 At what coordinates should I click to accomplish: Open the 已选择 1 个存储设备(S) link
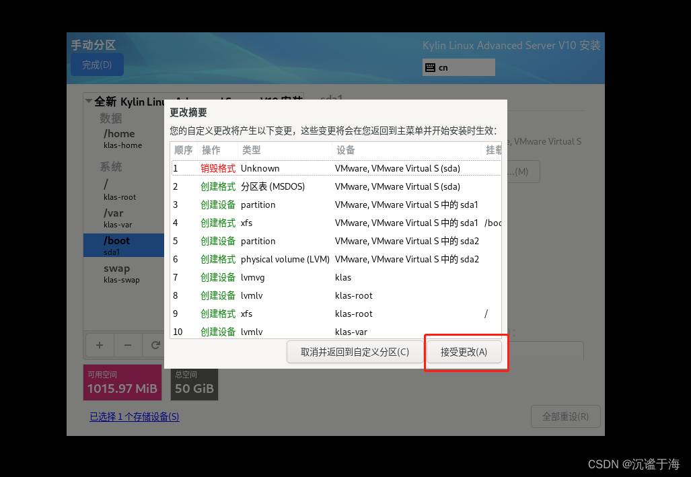pyautogui.click(x=135, y=416)
